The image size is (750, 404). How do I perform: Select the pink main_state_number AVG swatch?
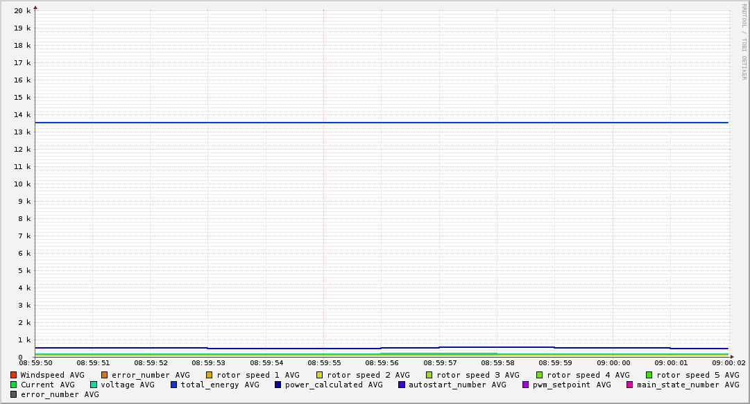pyautogui.click(x=630, y=385)
